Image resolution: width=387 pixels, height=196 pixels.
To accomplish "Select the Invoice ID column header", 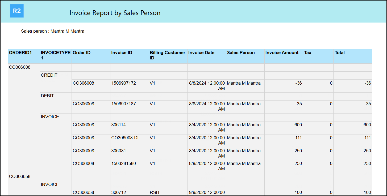I will tap(122, 53).
